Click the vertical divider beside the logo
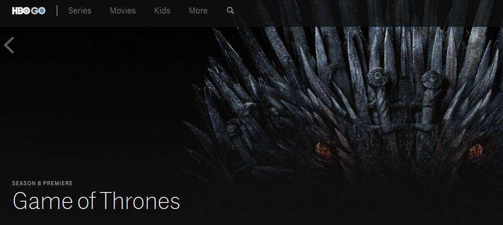The image size is (503, 225). [57, 10]
